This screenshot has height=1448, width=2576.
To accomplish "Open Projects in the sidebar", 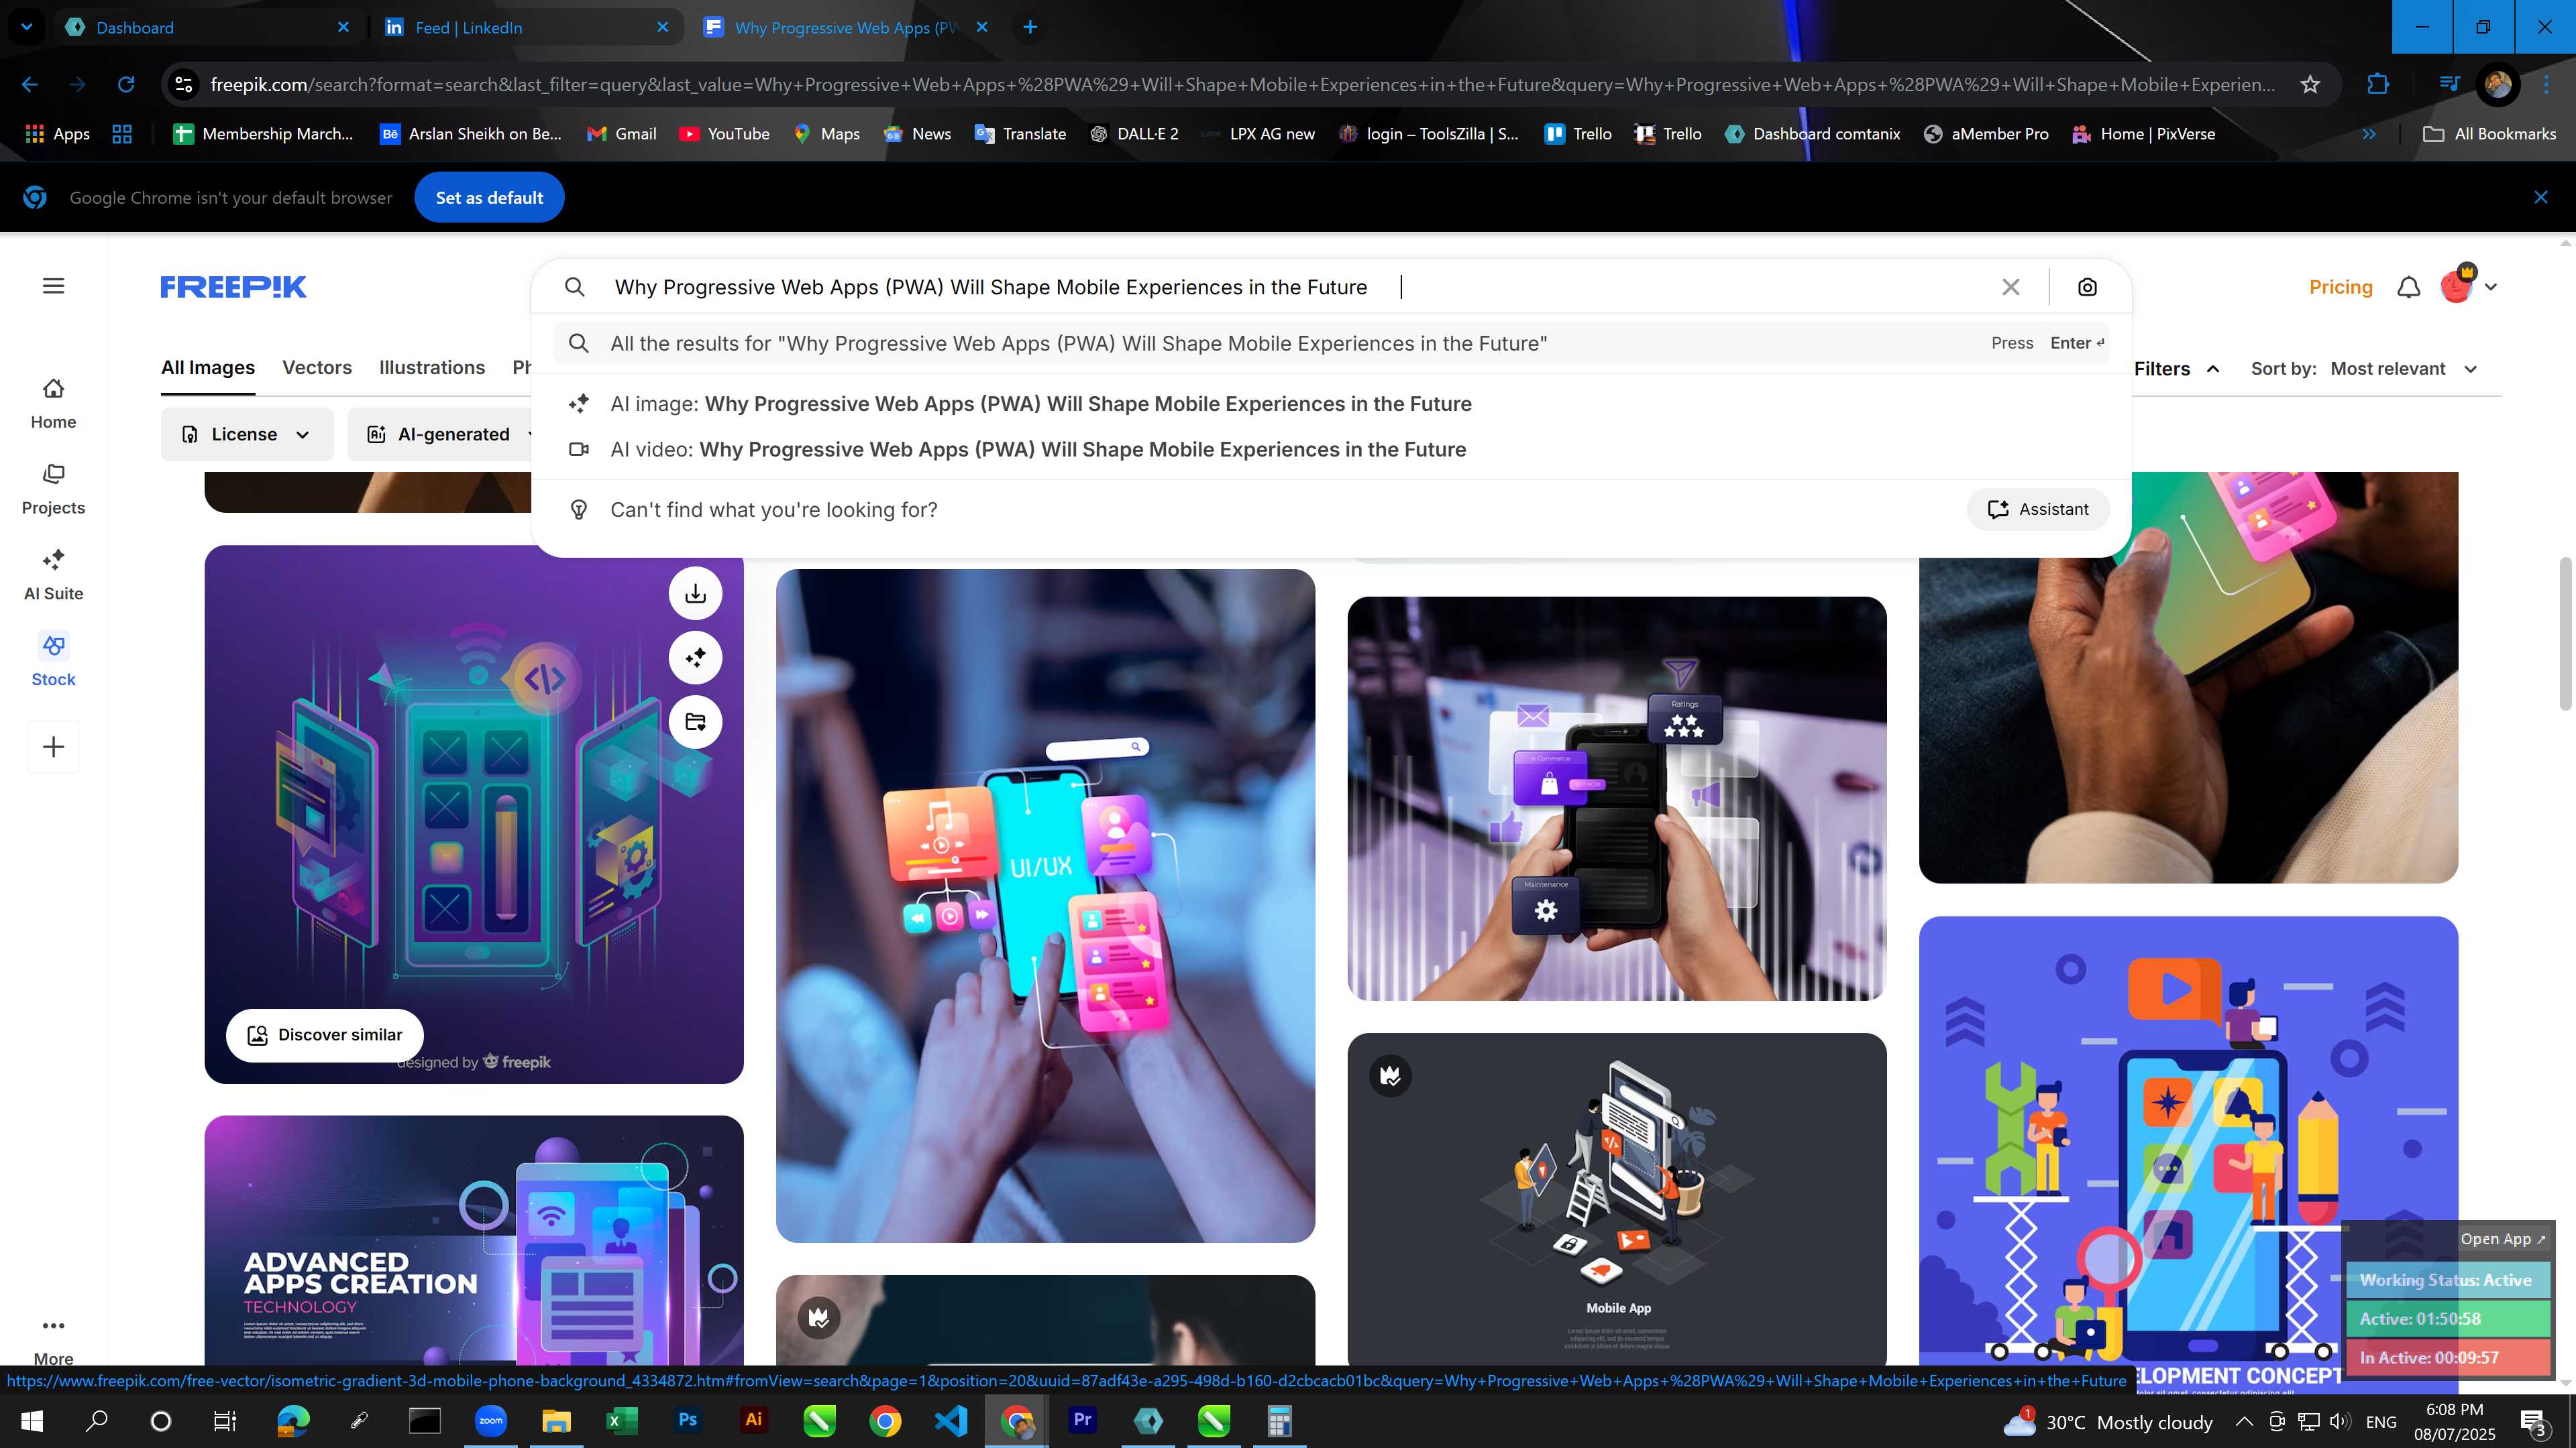I will click(x=53, y=489).
